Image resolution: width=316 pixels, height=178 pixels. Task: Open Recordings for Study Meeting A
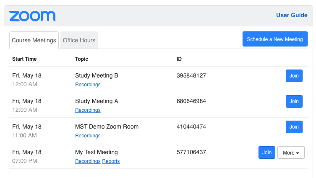pyautogui.click(x=88, y=110)
